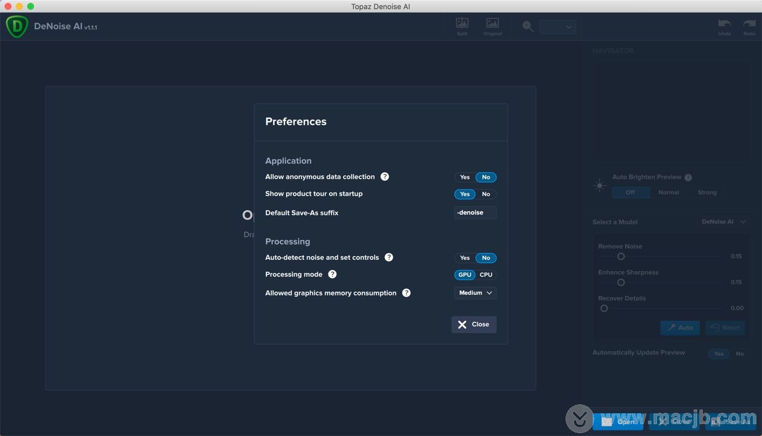
Task: Click the zoom magnifier icon
Action: (528, 27)
